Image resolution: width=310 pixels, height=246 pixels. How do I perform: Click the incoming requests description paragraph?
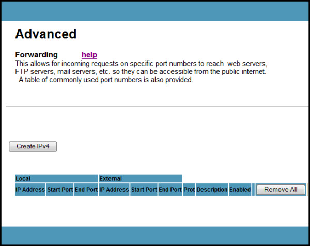[141, 68]
